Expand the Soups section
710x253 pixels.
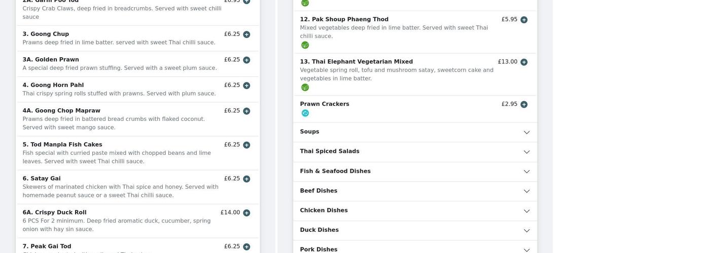tap(526, 132)
